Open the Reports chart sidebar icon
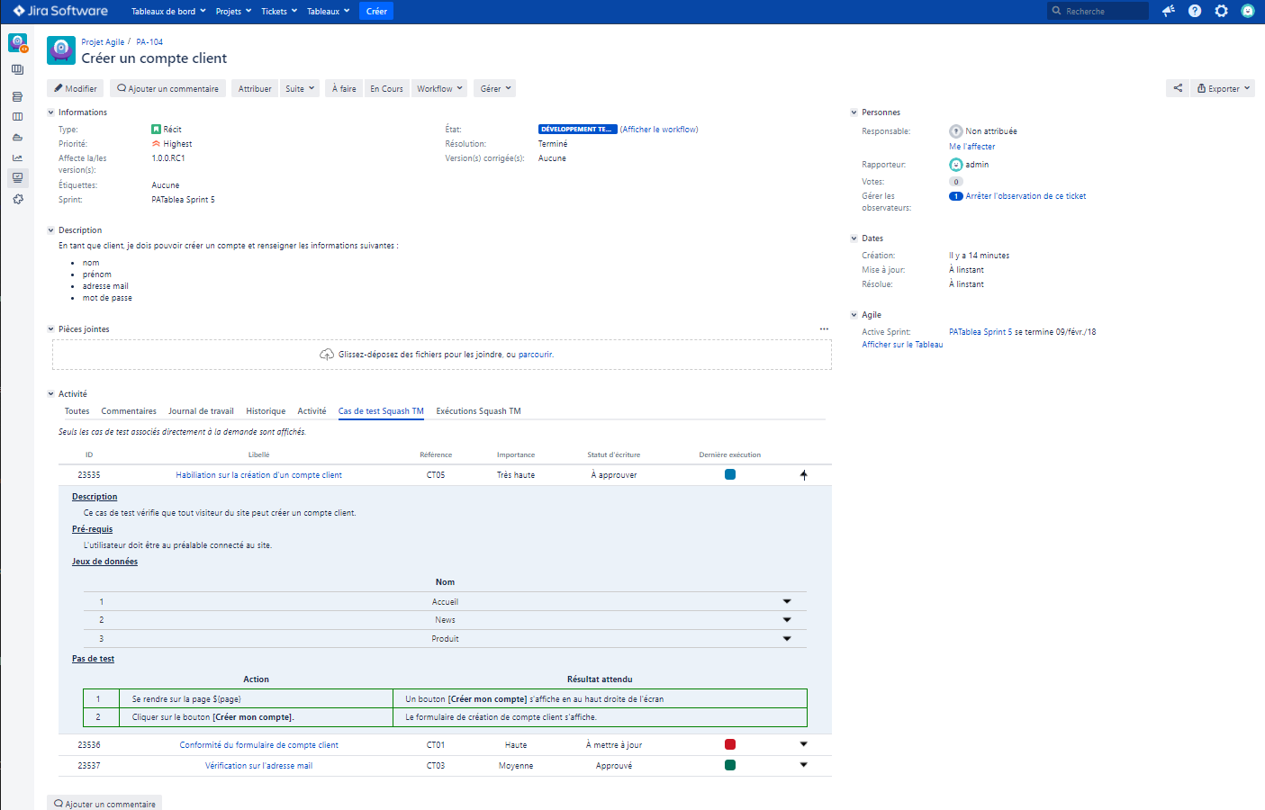 17,157
